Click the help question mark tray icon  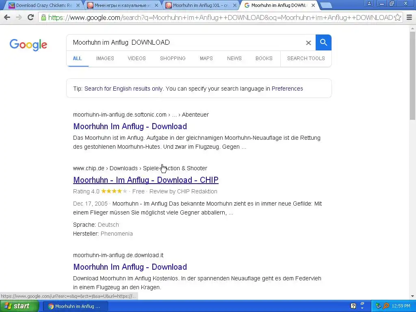tap(353, 306)
